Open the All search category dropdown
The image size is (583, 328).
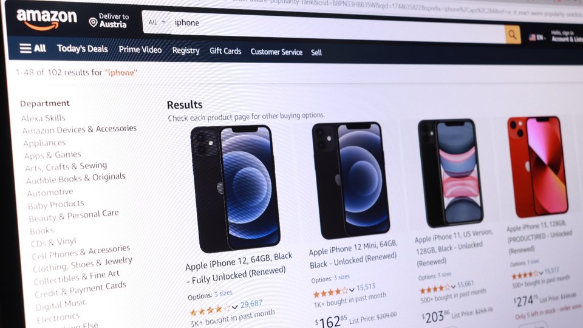[x=157, y=22]
